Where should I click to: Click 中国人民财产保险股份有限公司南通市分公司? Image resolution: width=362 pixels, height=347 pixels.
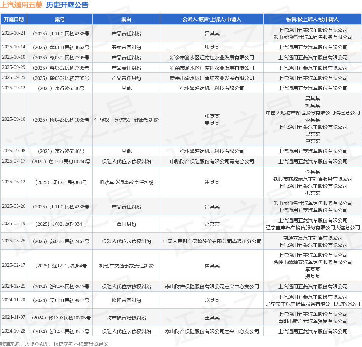point(212,241)
